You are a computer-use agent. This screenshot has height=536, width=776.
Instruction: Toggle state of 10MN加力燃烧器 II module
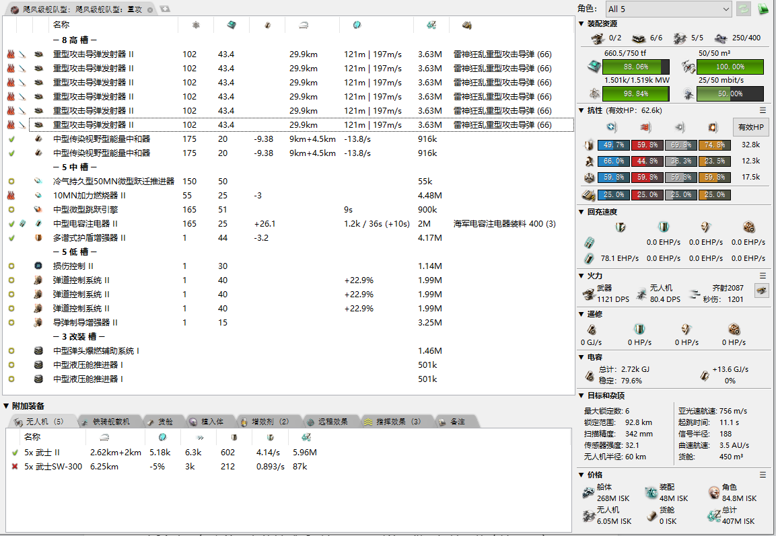(x=11, y=195)
